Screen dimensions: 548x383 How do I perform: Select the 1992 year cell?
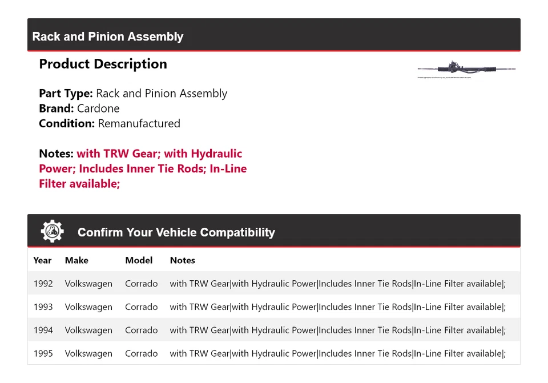click(x=43, y=284)
